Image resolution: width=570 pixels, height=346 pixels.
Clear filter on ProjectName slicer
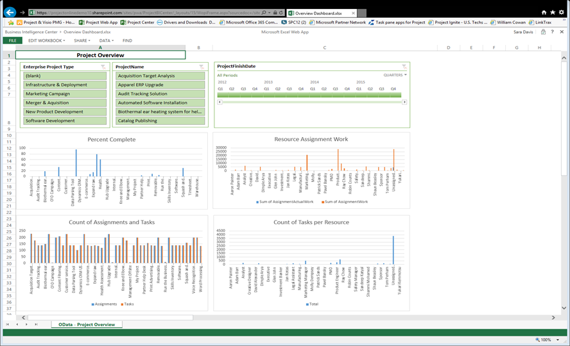pos(202,67)
